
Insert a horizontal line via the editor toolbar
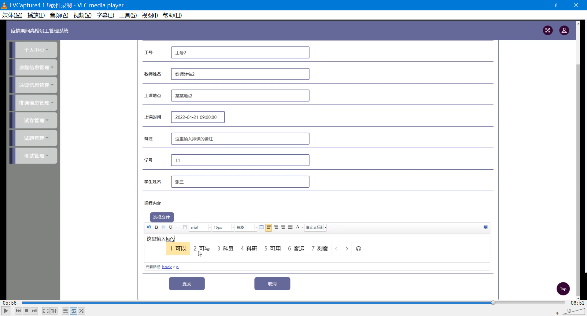click(178, 227)
